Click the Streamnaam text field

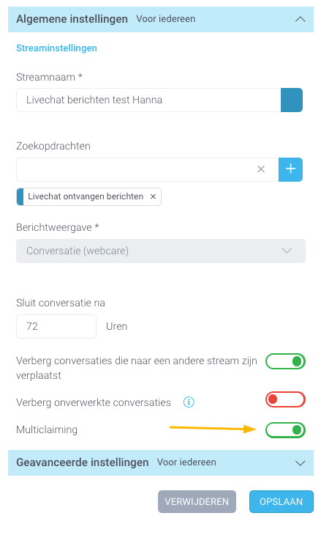pyautogui.click(x=148, y=100)
